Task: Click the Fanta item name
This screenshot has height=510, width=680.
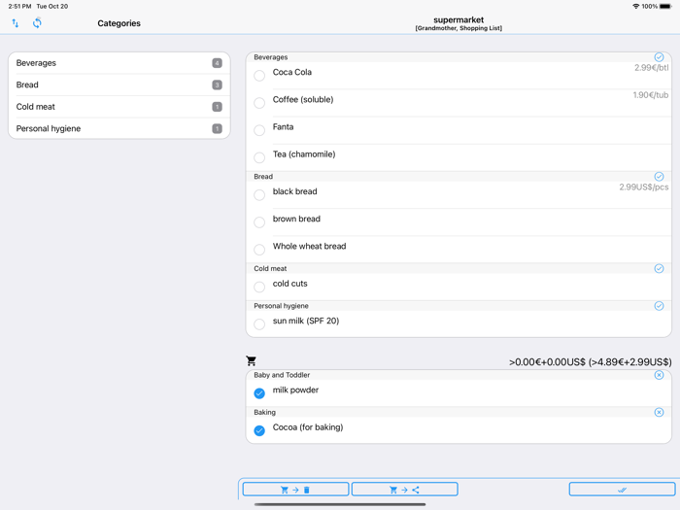Action: (x=284, y=127)
